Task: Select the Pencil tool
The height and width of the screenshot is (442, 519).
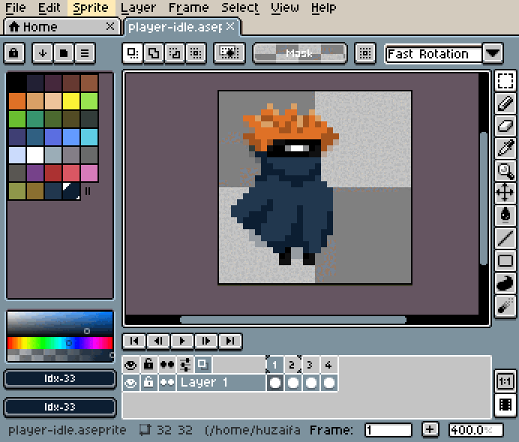Action: (505, 103)
